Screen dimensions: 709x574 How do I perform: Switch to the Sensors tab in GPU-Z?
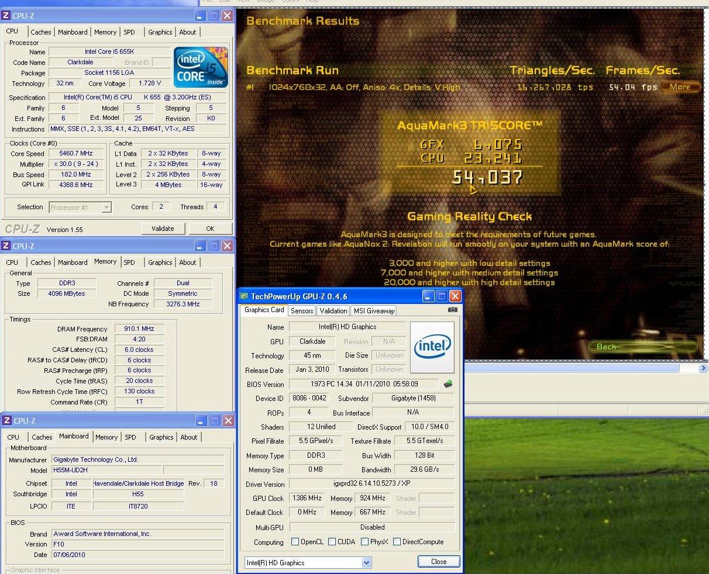302,311
